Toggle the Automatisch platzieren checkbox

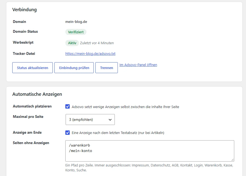(x=68, y=107)
